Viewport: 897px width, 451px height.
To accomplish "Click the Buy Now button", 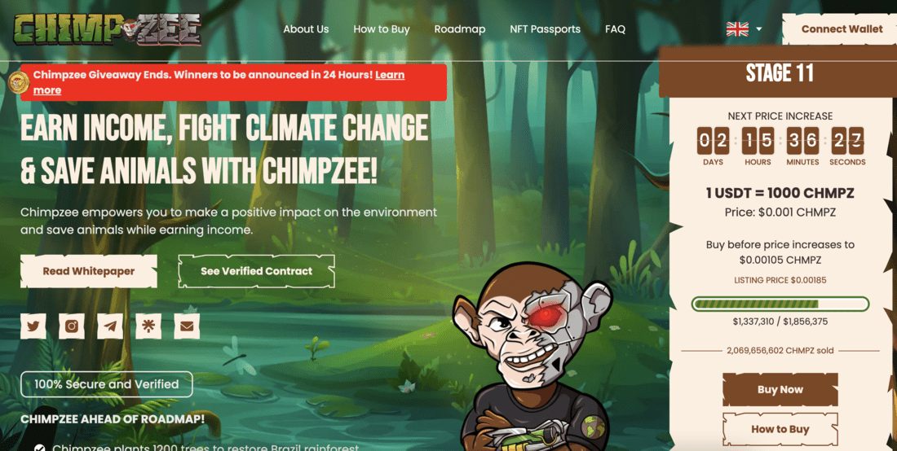I will pos(780,389).
